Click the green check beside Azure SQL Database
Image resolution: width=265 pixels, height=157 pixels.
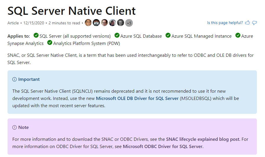(117, 35)
